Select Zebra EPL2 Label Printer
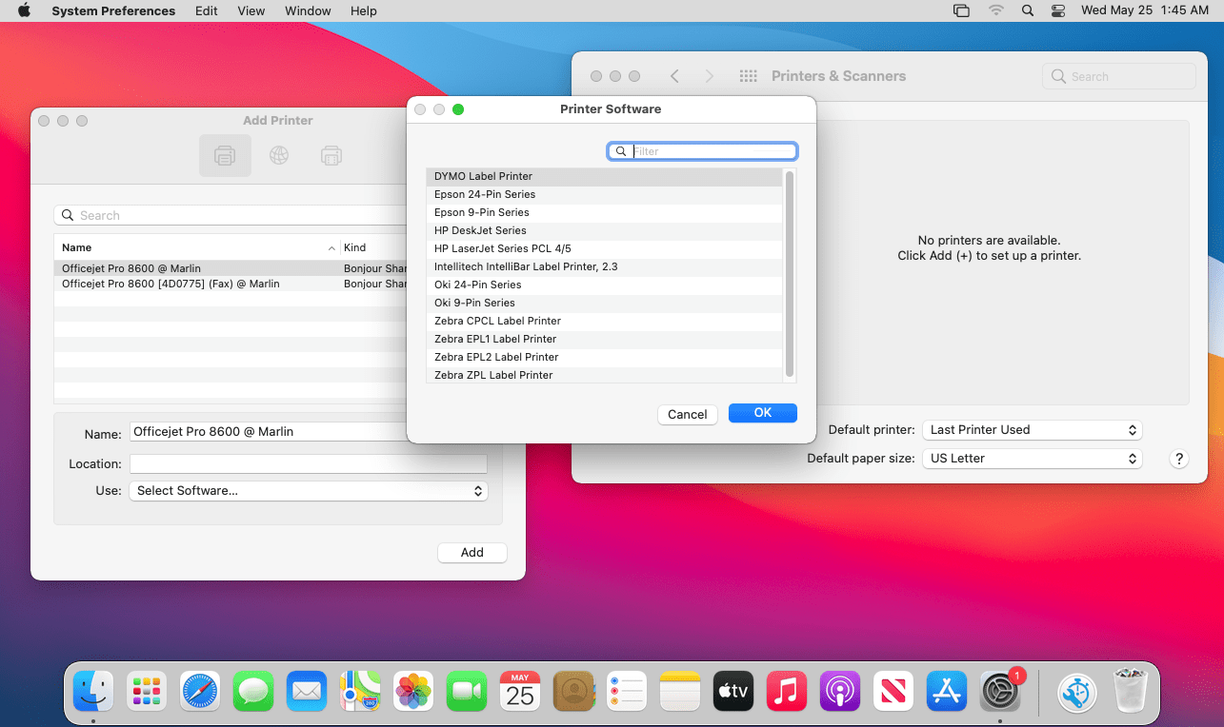This screenshot has width=1224, height=727. (x=604, y=357)
